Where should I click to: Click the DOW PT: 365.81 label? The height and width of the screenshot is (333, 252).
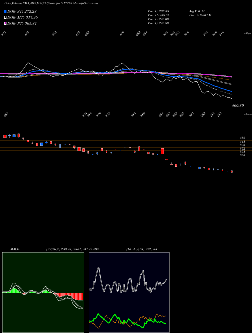(x=22, y=23)
